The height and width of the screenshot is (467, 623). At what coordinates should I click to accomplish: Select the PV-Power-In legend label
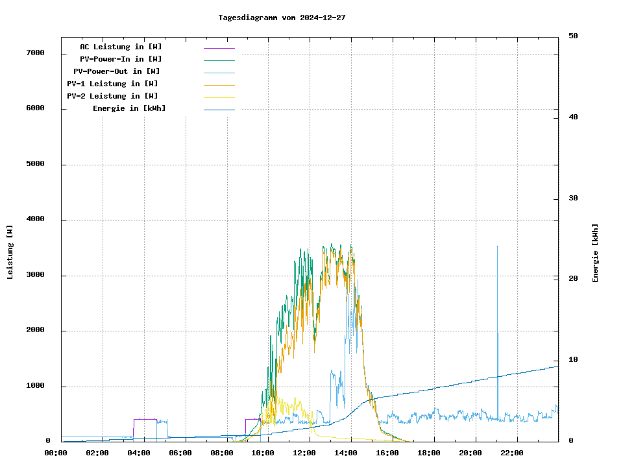point(125,59)
